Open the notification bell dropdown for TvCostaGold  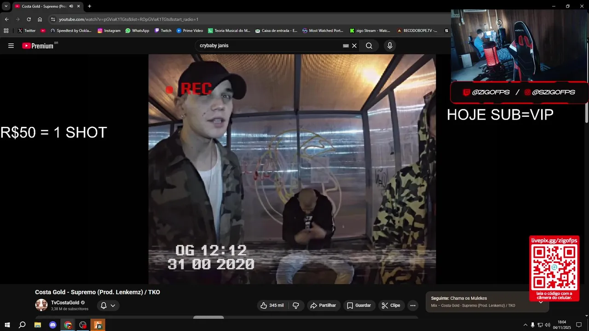pos(108,305)
